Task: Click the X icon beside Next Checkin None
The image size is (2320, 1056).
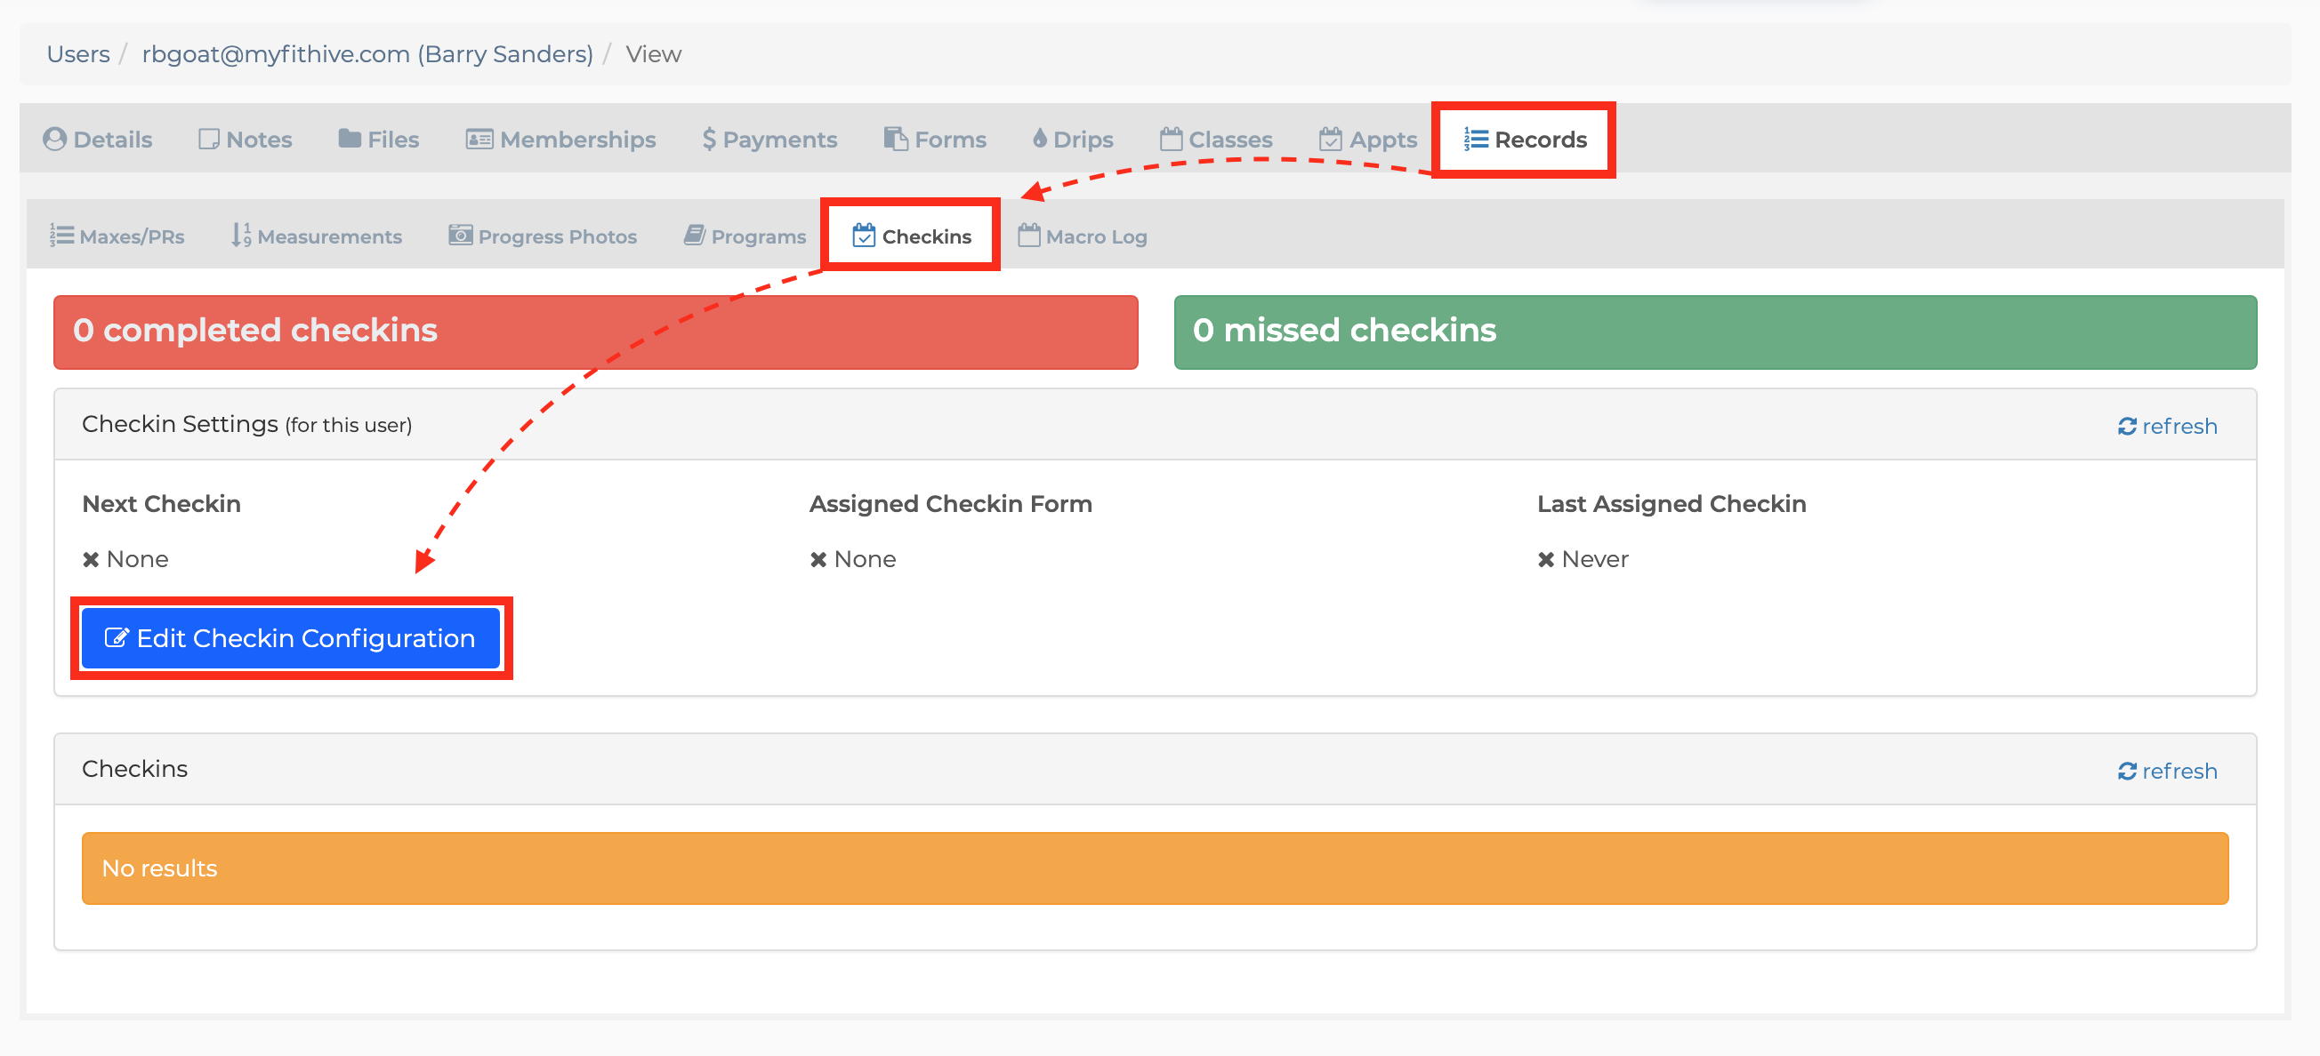Action: (91, 559)
